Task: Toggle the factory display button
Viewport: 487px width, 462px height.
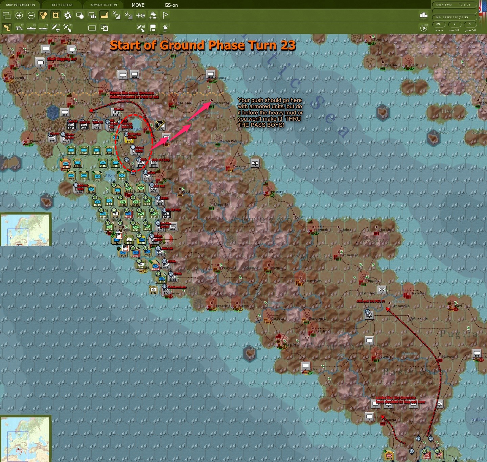Action: point(104,15)
